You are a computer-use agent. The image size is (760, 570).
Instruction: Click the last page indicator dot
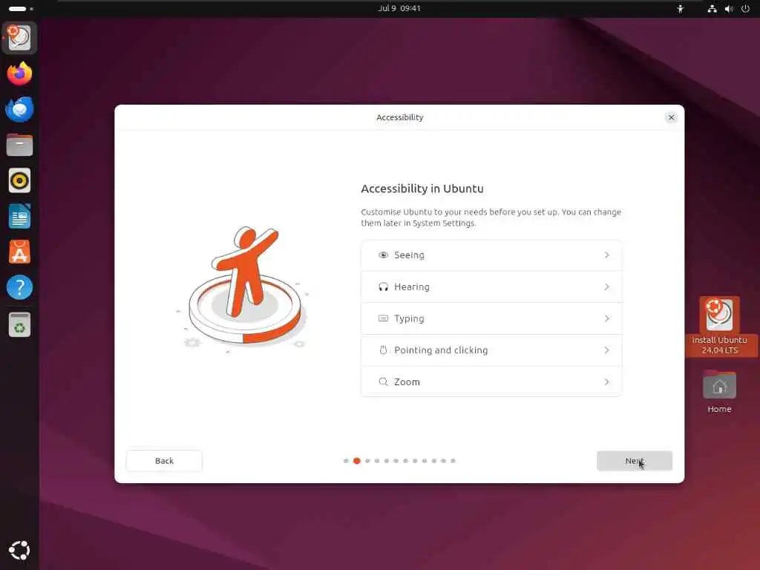pos(453,461)
